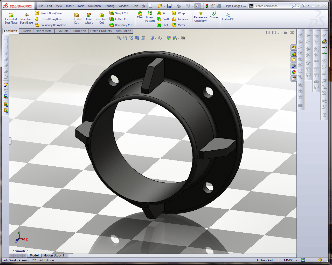Open the Options checklist icon
This screenshot has height=265, width=332.
[x=219, y=6]
